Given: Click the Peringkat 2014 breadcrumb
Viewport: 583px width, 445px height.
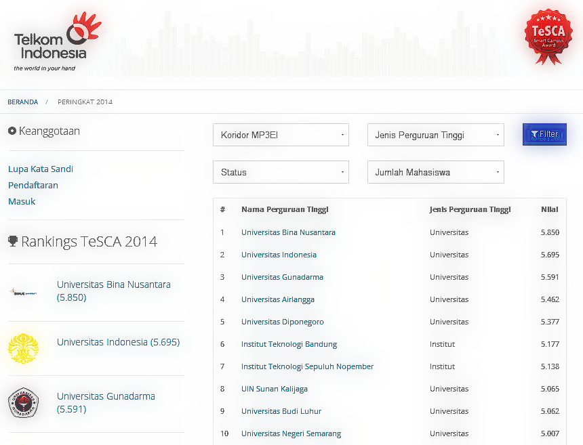Looking at the screenshot, I should (x=85, y=102).
